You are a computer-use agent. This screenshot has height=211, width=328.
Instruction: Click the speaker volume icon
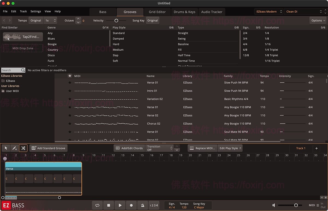pyautogui.click(x=273, y=205)
